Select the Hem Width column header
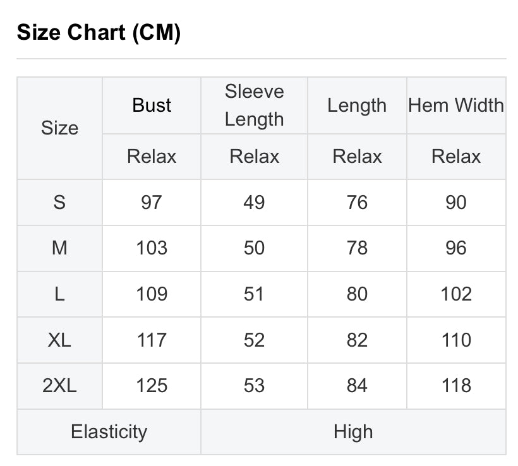 point(456,105)
